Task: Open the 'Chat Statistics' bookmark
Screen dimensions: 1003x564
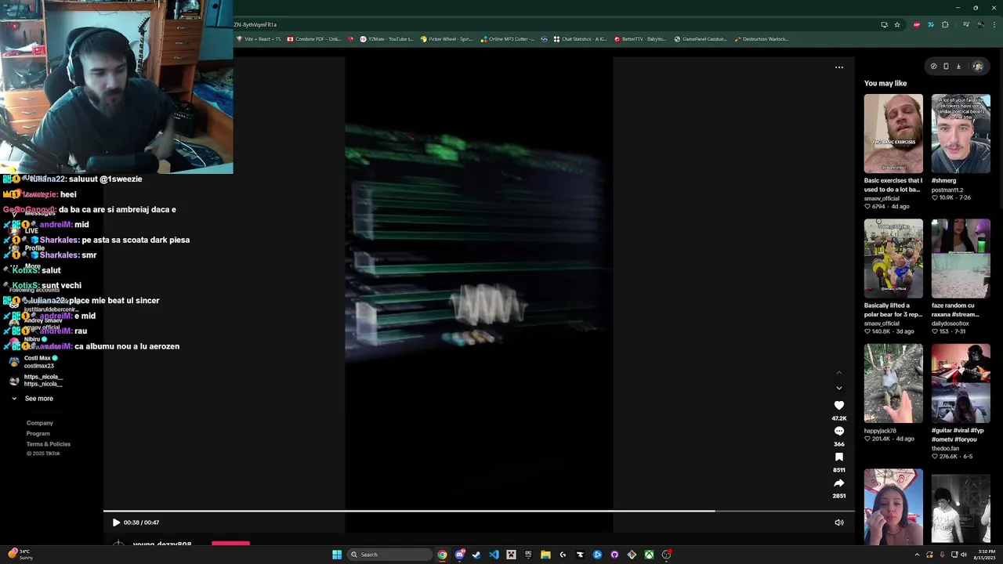Action: coord(580,39)
